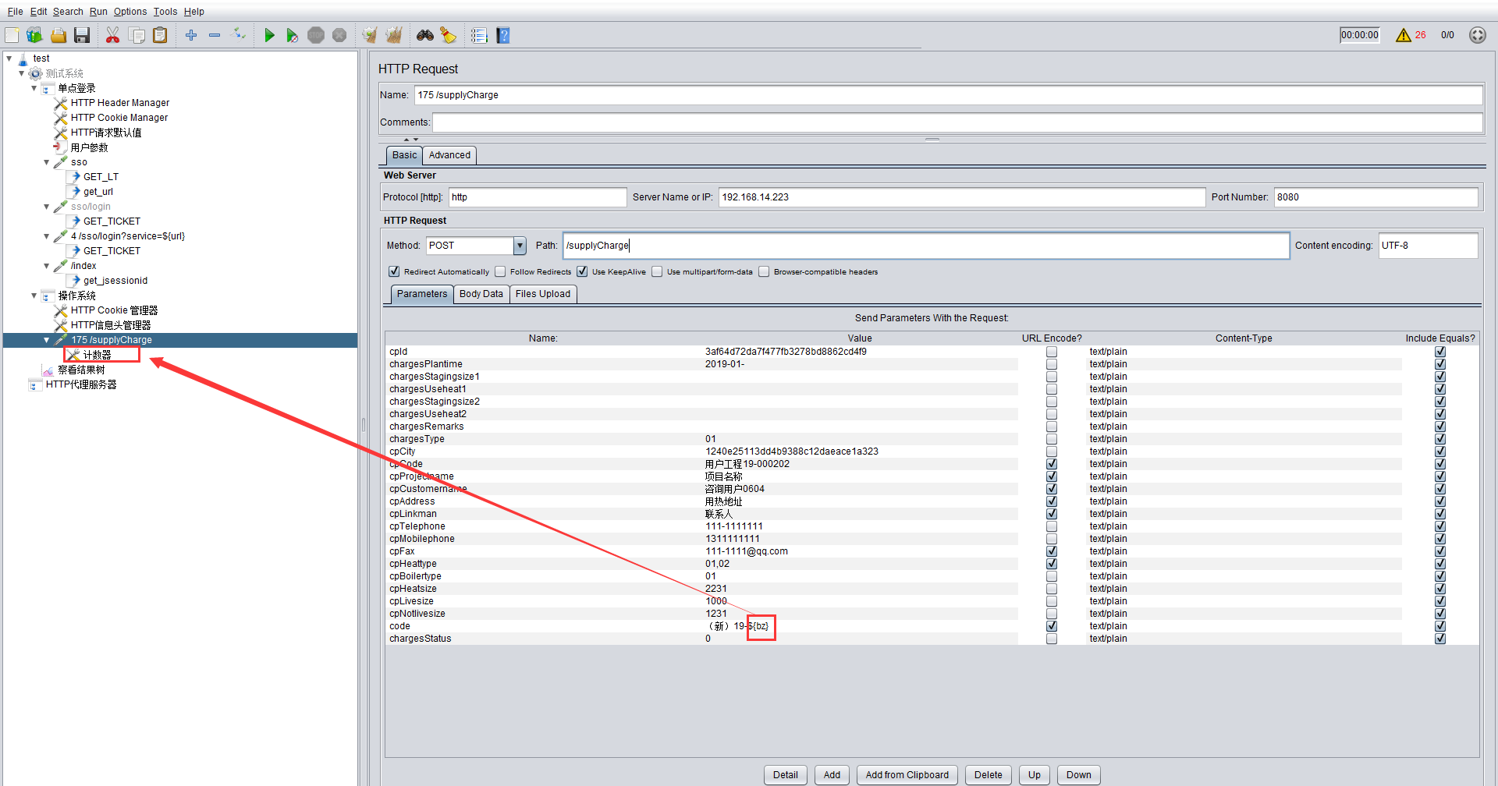Click the Copy icon in toolbar
The height and width of the screenshot is (786, 1498).
coord(137,35)
